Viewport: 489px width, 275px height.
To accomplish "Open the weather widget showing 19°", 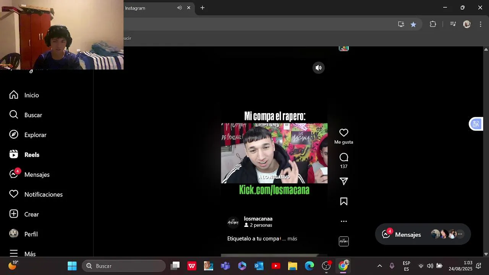I will pos(13,265).
